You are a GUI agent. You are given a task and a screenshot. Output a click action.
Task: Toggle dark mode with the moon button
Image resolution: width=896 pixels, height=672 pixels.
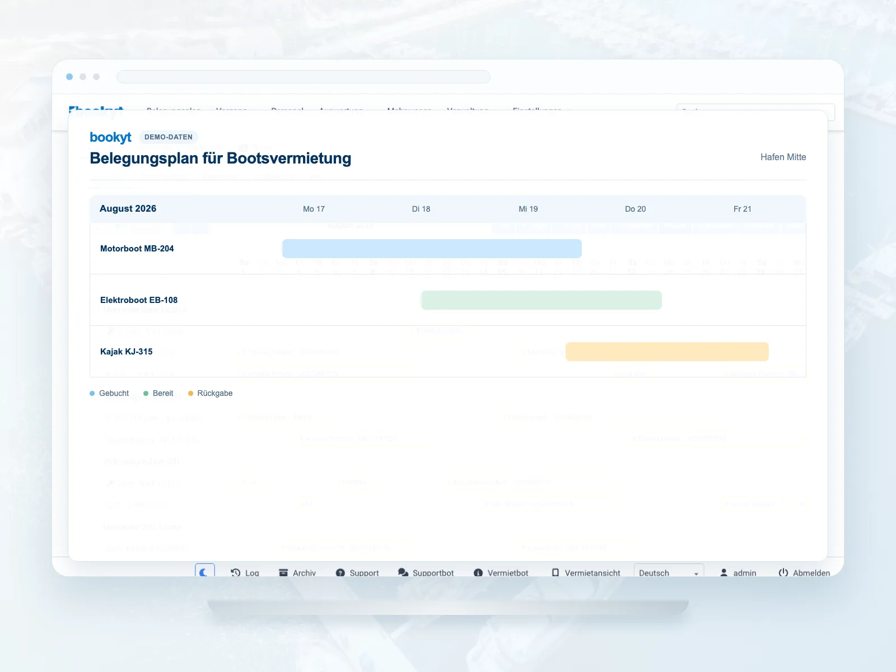pos(205,571)
